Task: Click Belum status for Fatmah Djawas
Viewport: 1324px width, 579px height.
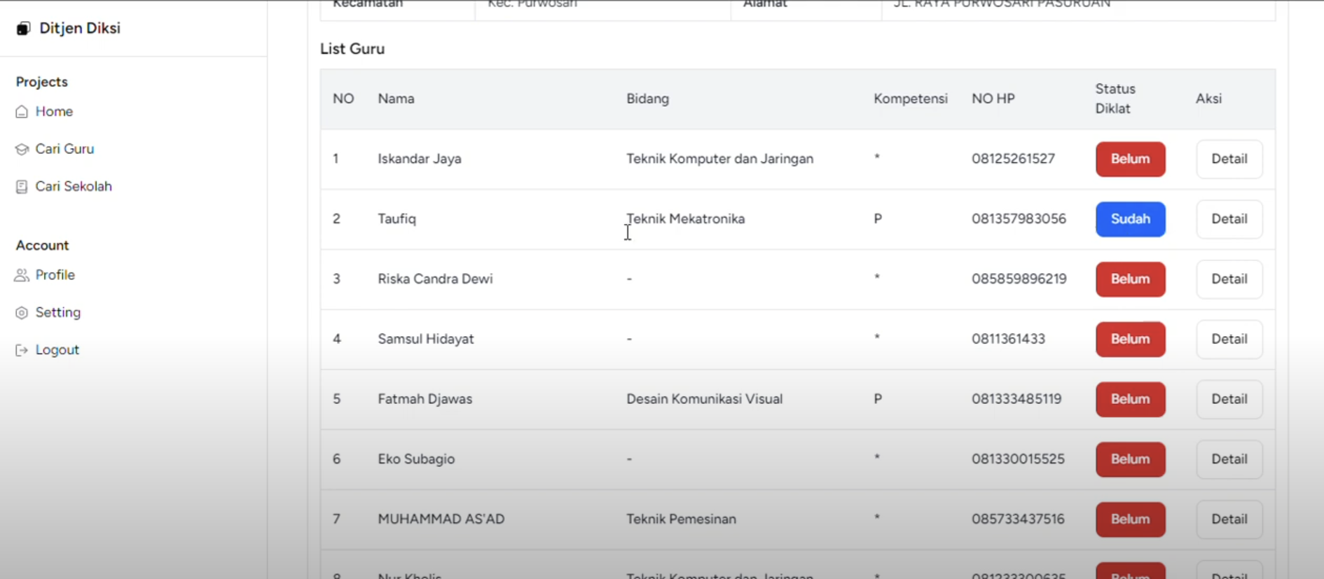Action: coord(1130,399)
